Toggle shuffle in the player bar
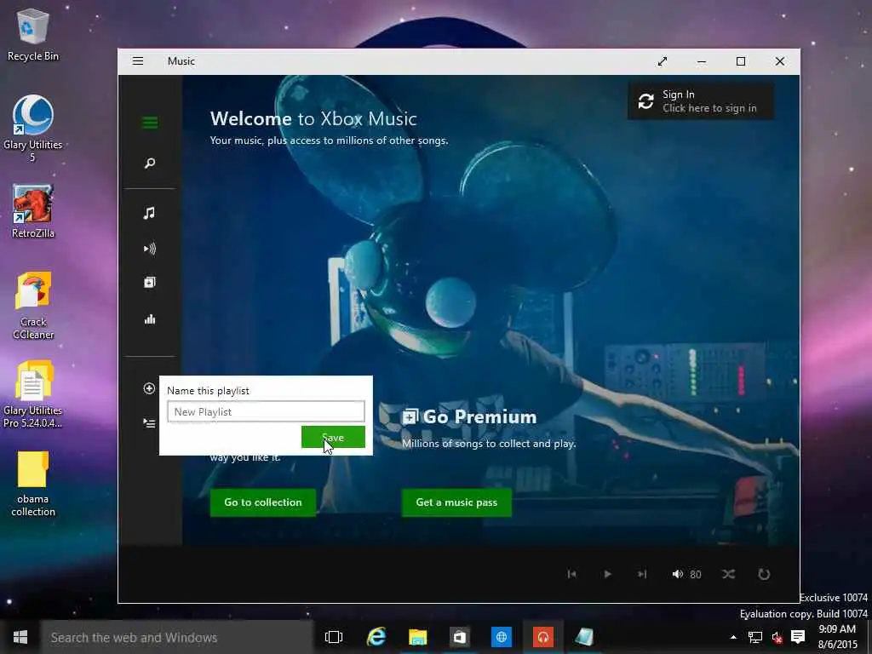Screen dimensions: 872x654 (x=729, y=574)
